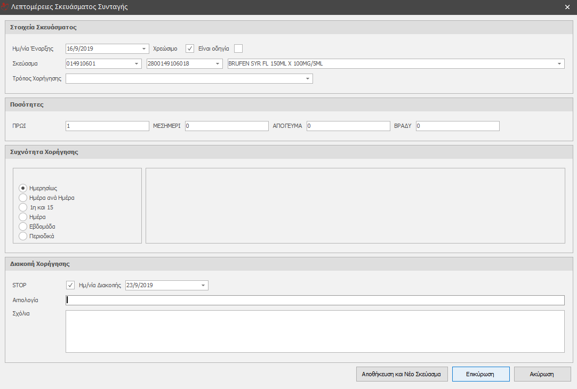
Task: Click Αποθήκευση και Νέο Σκεύασμα button
Action: [402, 374]
